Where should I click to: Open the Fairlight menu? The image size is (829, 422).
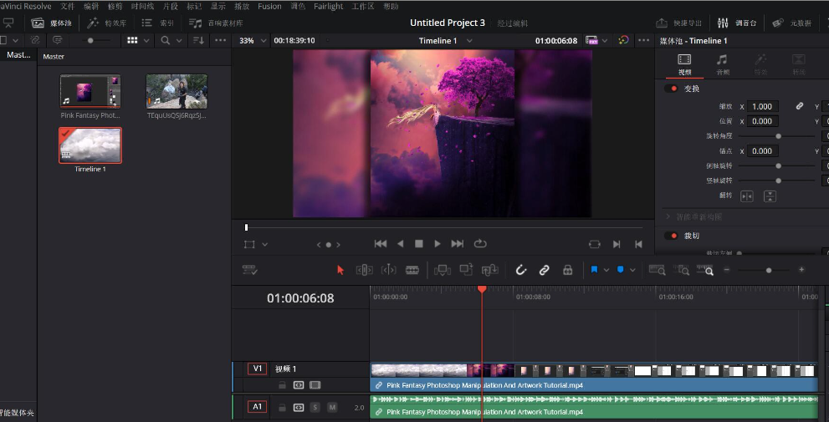[328, 7]
